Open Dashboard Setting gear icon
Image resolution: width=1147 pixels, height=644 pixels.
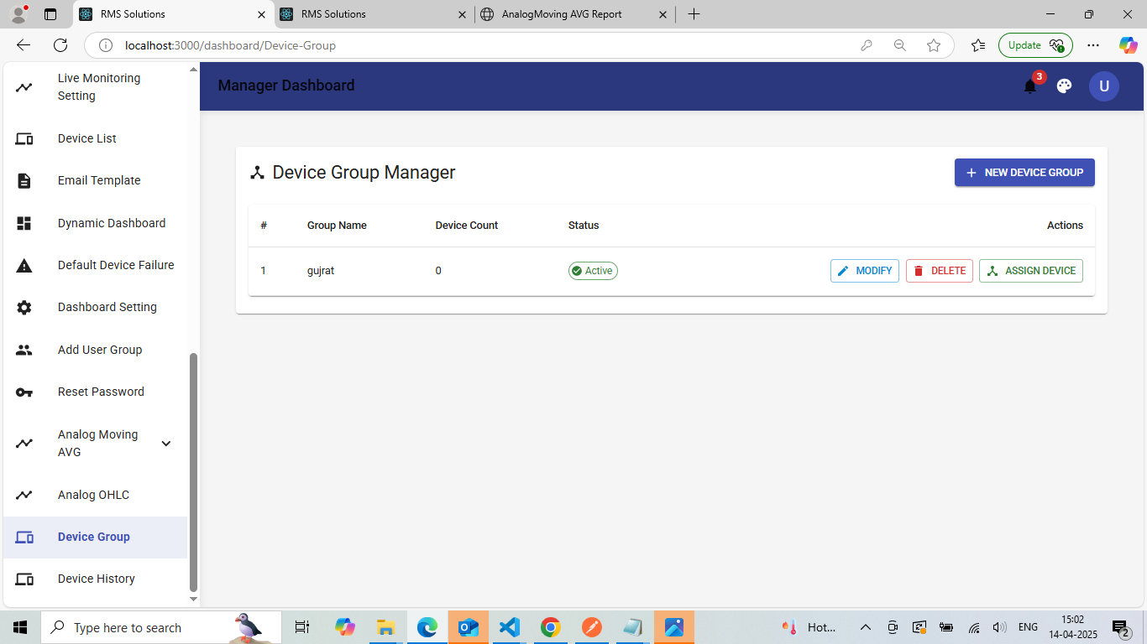coord(24,308)
